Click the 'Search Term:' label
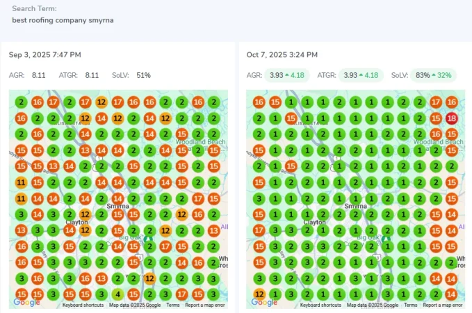The width and height of the screenshot is (472, 313). [x=34, y=8]
